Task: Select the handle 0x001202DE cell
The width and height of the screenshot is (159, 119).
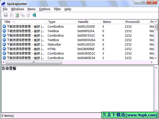Action: tap(86, 27)
